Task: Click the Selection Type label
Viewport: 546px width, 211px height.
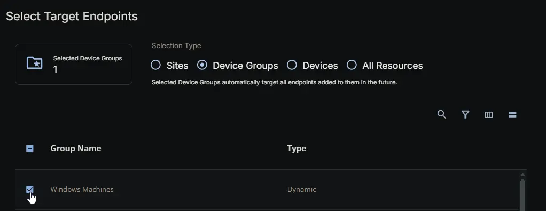Action: point(176,45)
